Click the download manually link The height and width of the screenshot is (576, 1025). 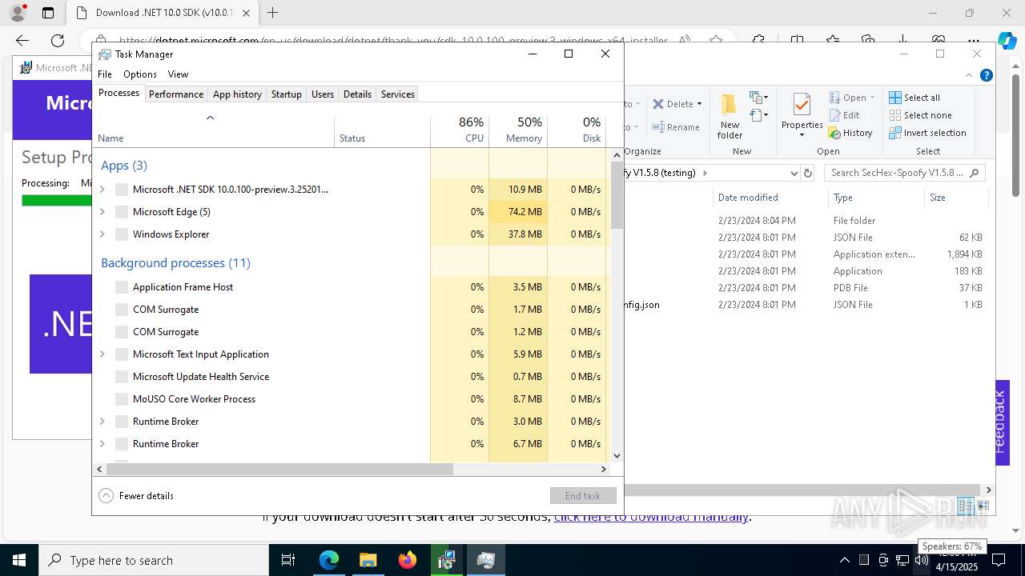(651, 517)
